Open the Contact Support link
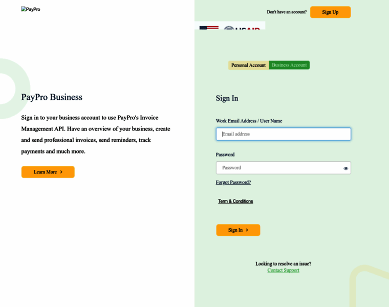 [284, 270]
